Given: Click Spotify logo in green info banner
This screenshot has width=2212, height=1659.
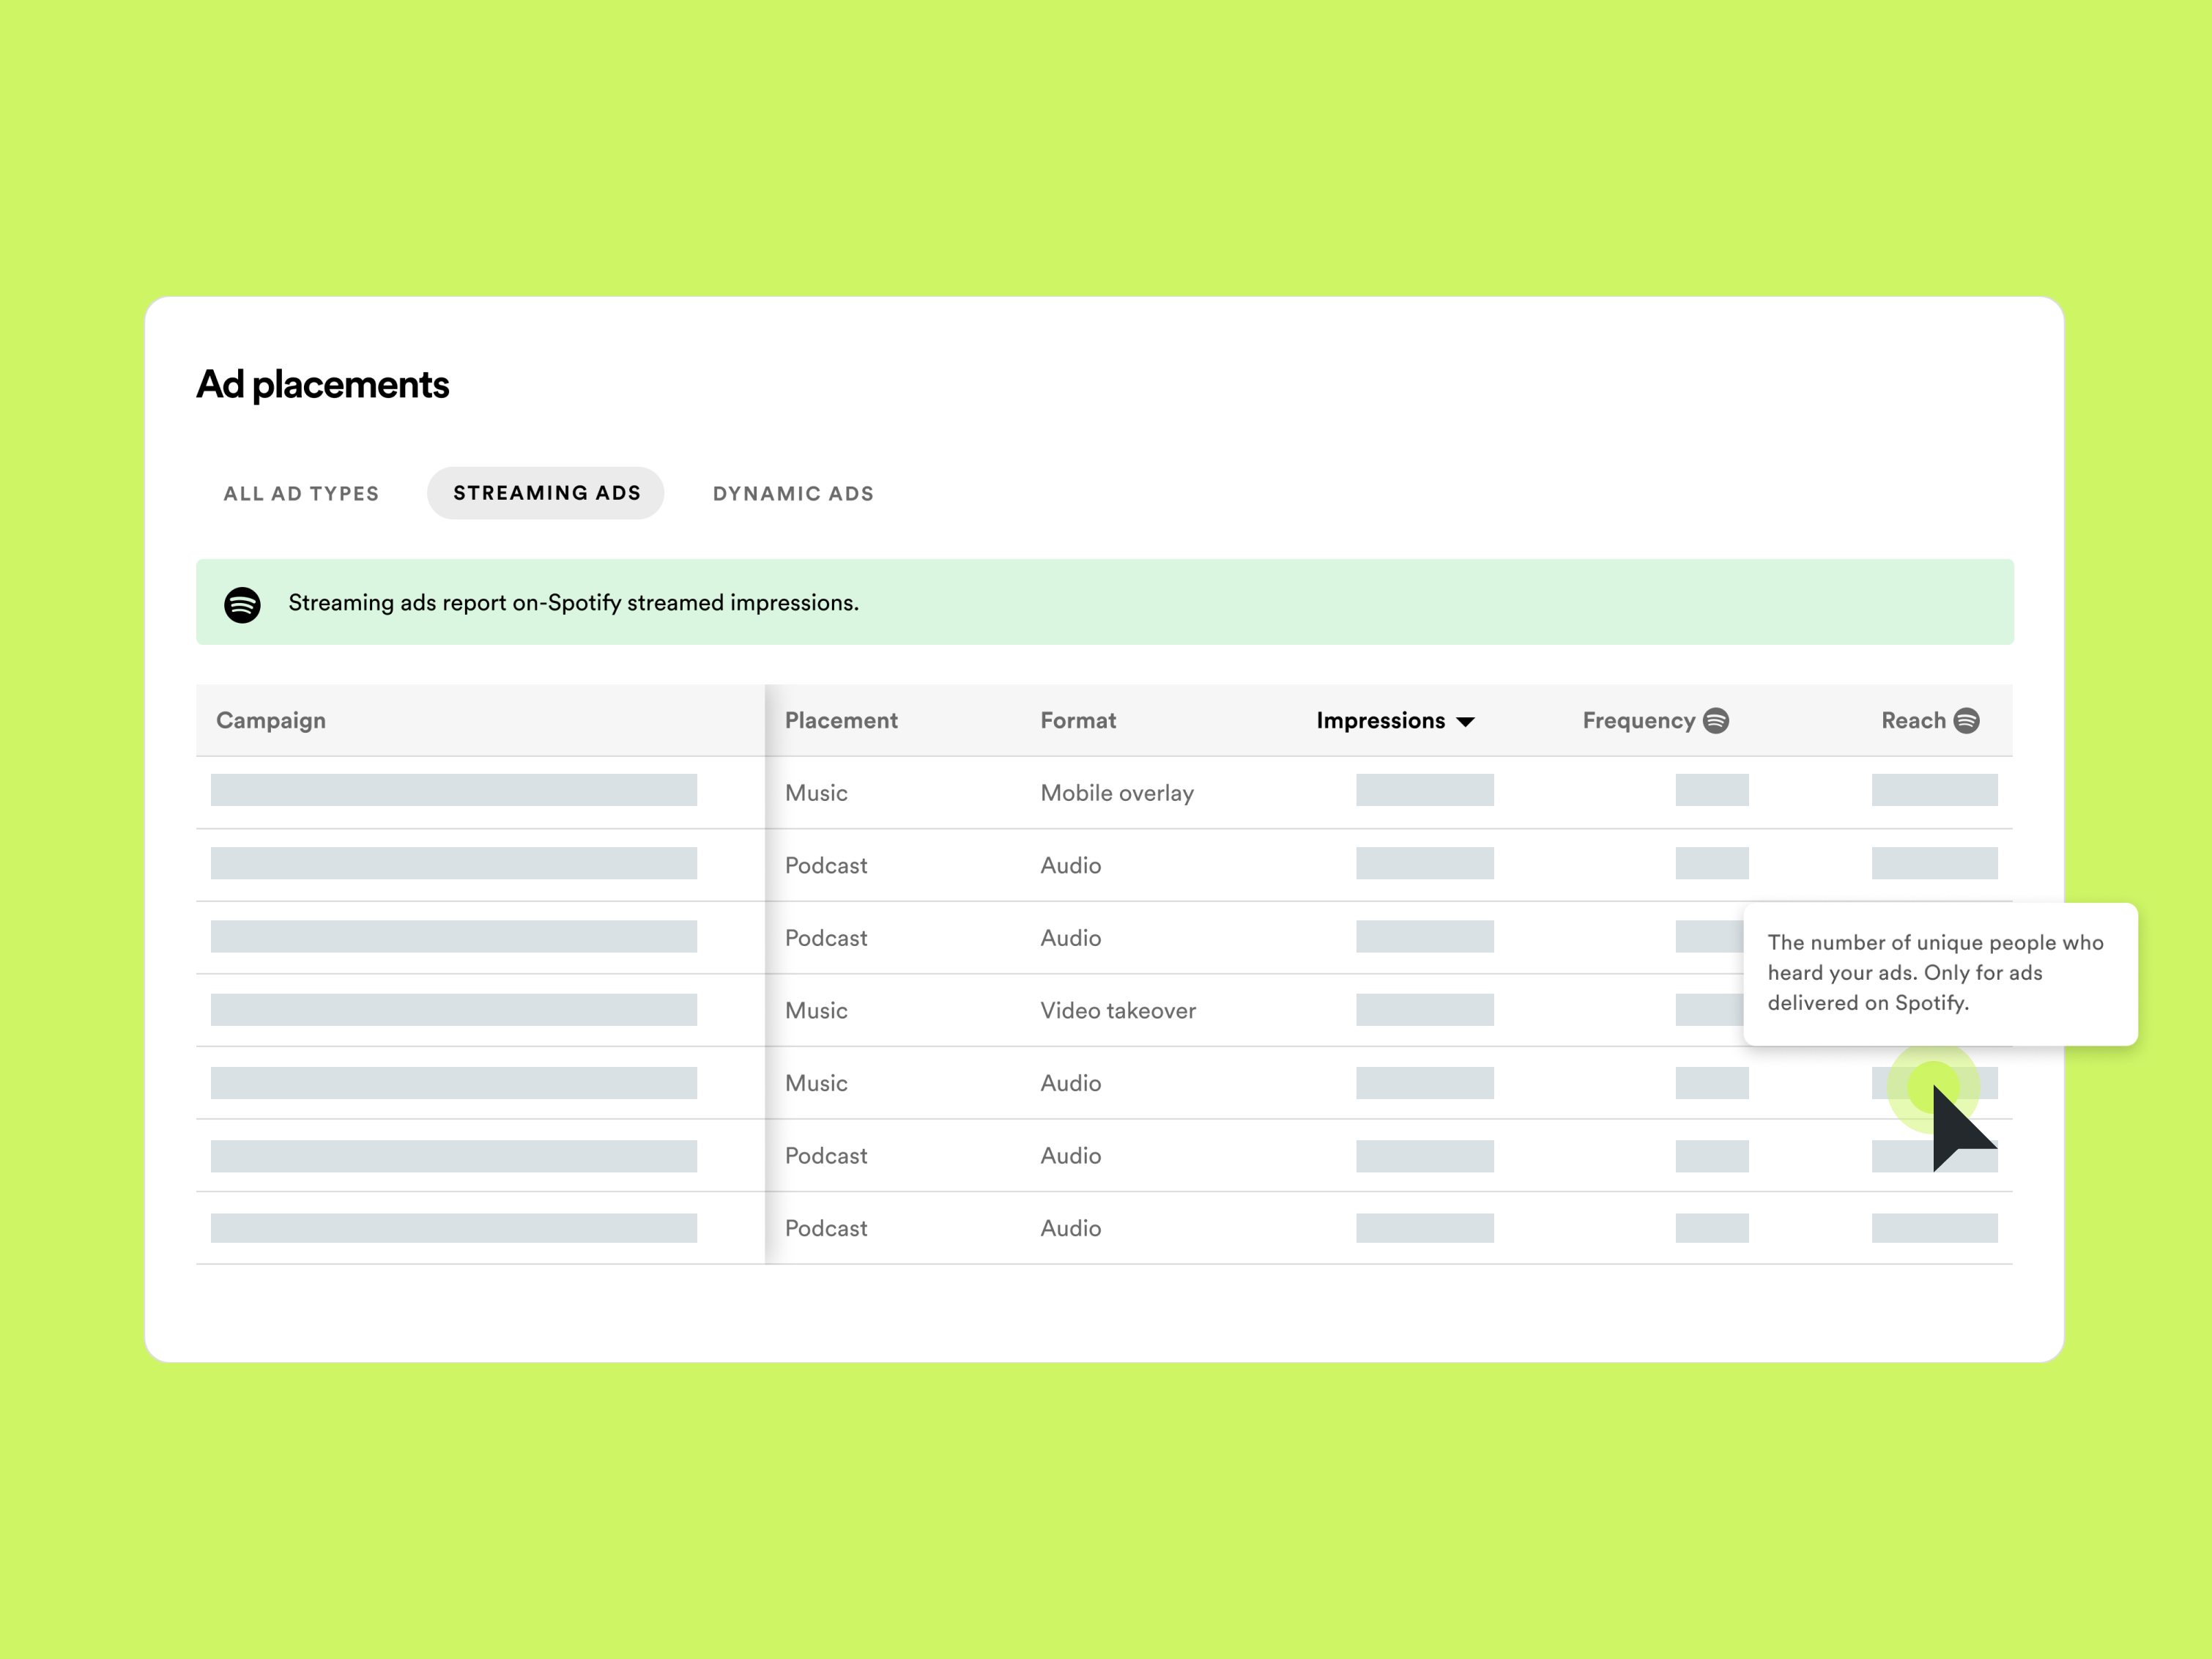Looking at the screenshot, I should [242, 605].
